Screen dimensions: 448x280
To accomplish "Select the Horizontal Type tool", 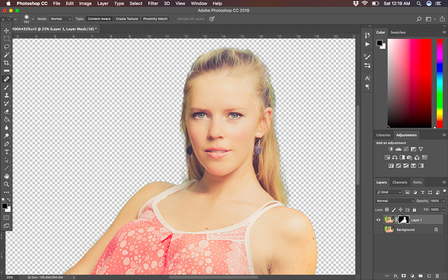I will click(x=6, y=152).
